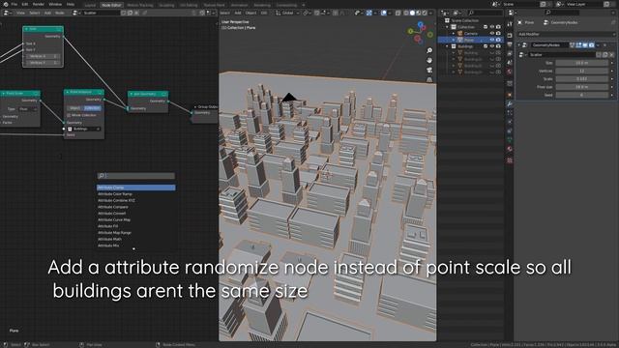Open the Modifier wrench properties tab
This screenshot has height=348, width=619.
510,103
